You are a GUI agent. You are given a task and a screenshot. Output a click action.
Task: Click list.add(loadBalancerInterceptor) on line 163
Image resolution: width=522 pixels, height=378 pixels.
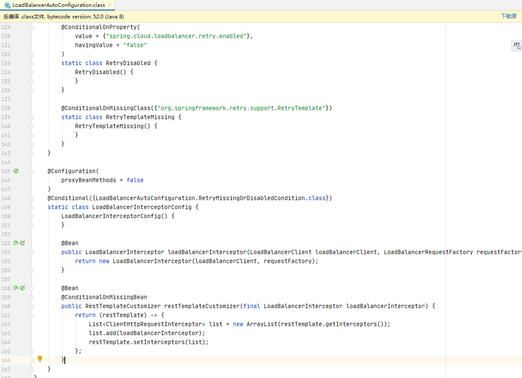(145, 333)
